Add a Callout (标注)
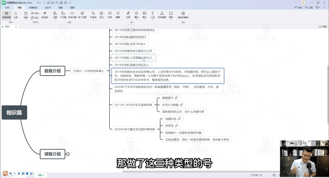The height and width of the screenshot is (178, 329). pos(101,15)
